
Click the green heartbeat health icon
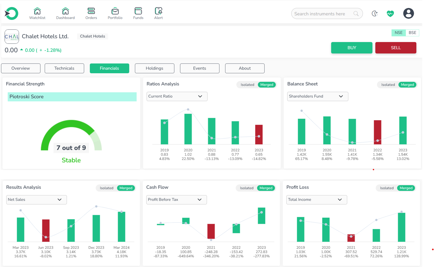(390, 13)
